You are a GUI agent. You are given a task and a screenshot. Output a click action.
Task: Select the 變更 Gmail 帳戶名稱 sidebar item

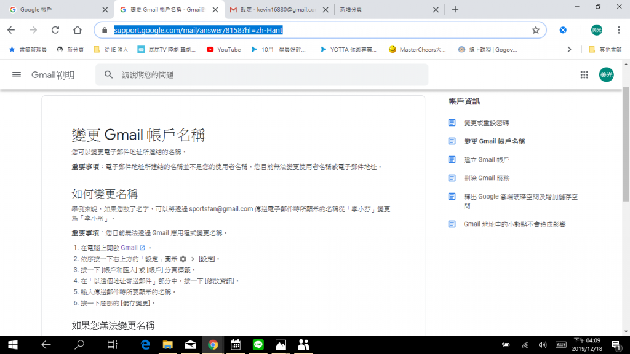494,141
